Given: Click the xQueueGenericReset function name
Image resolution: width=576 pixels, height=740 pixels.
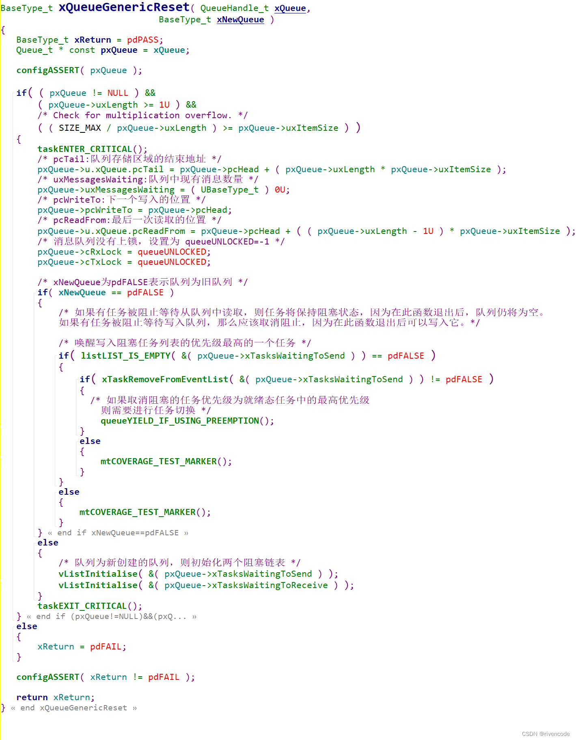Looking at the screenshot, I should tap(124, 7).
